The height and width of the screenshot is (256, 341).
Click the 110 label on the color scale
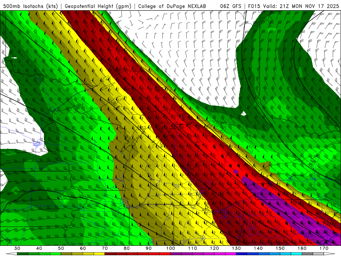(193, 248)
